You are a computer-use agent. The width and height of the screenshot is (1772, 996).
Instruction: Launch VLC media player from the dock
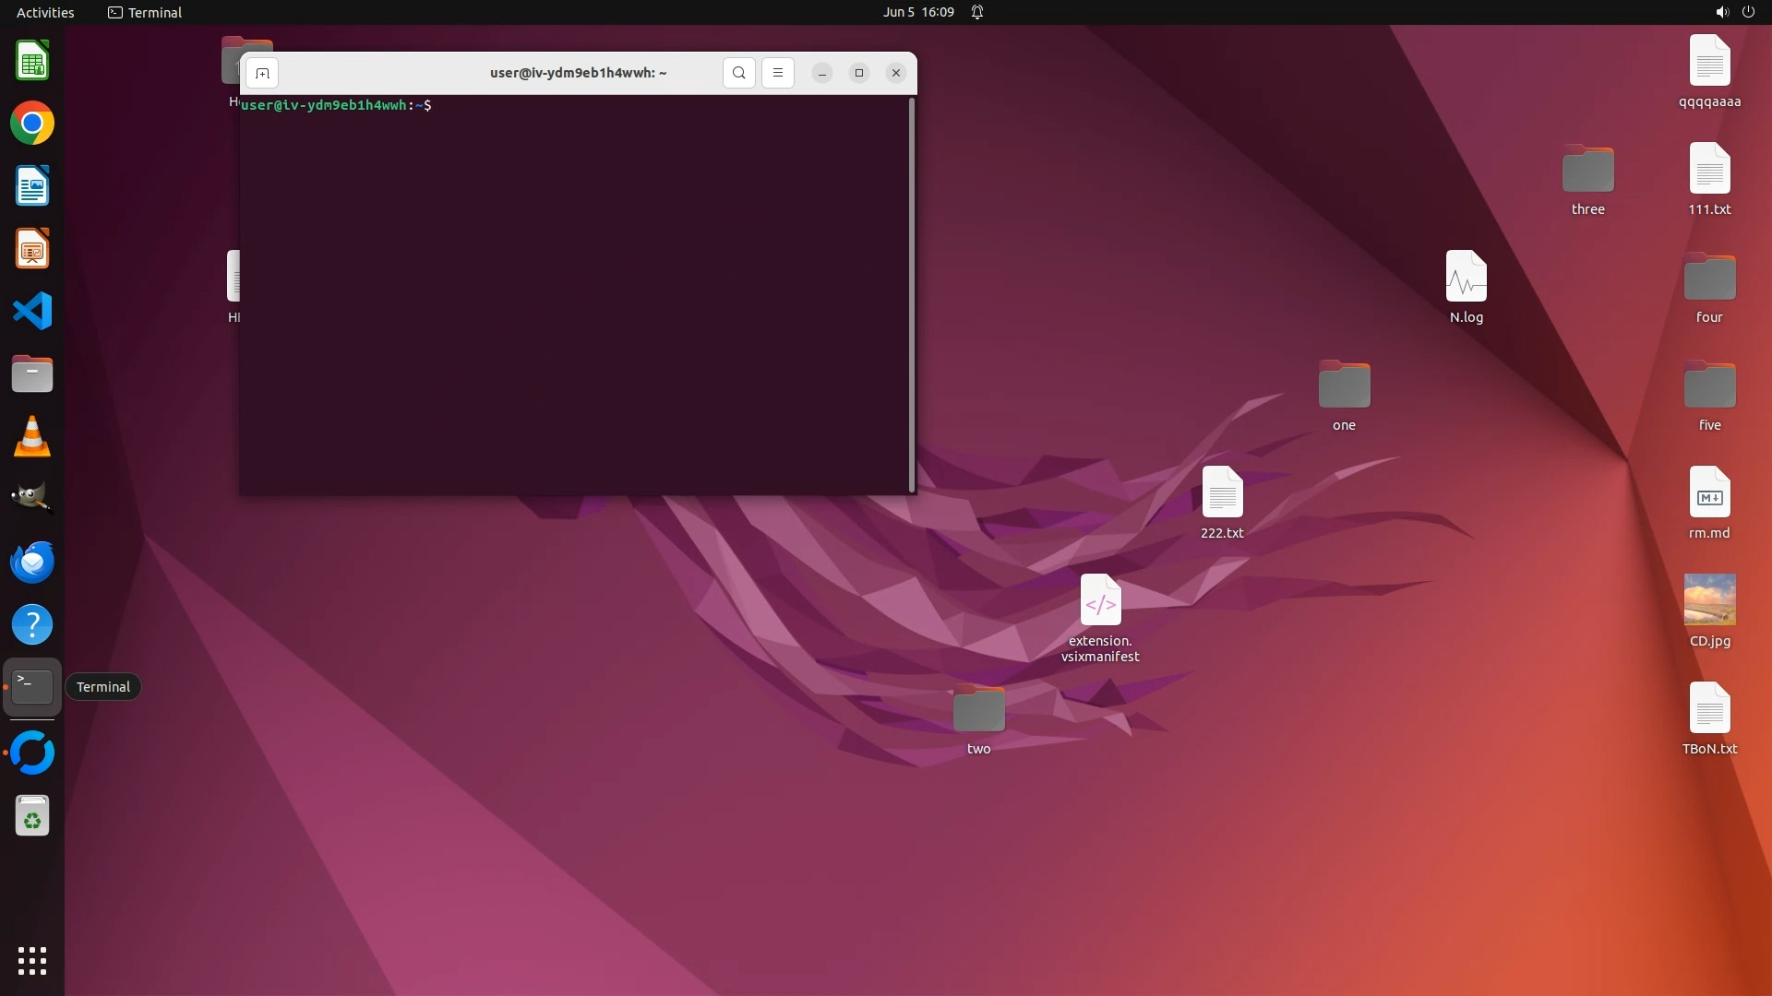pos(32,437)
